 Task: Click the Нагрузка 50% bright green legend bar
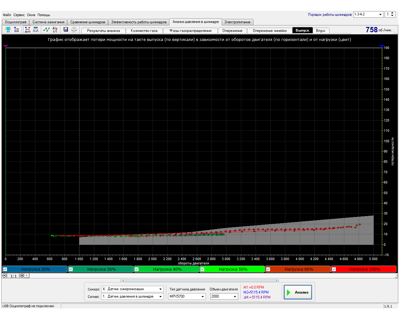click(x=232, y=269)
